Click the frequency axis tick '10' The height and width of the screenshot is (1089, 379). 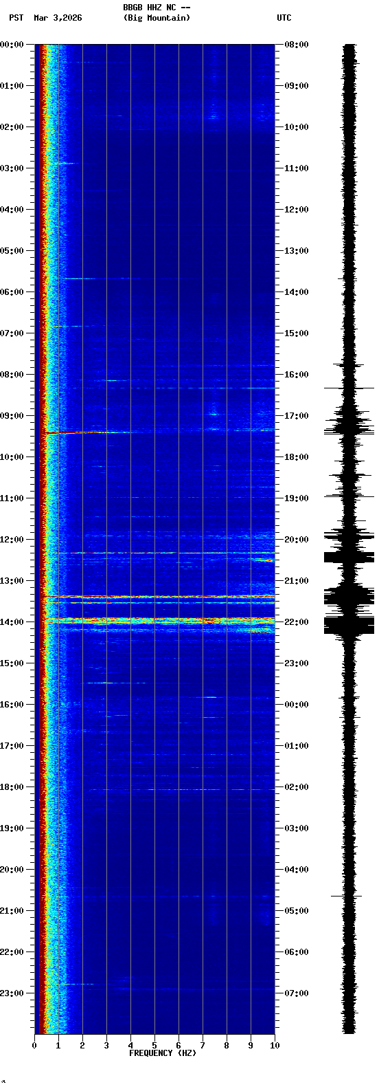tap(275, 1046)
